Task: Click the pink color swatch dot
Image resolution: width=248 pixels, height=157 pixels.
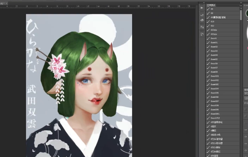Action: 247,48
